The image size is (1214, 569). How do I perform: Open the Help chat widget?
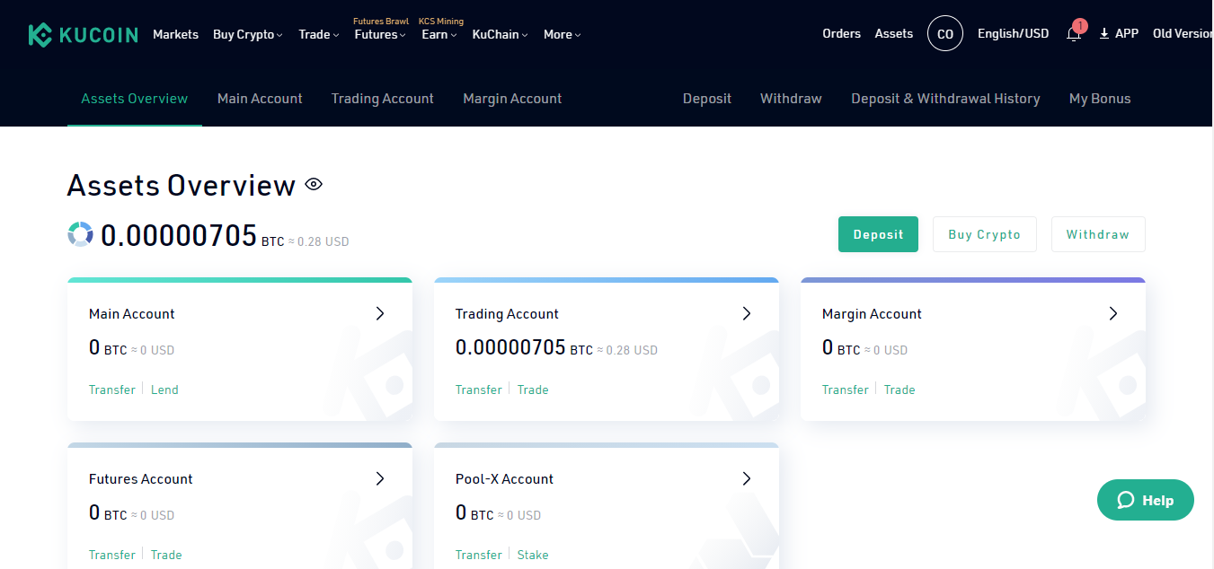(1145, 500)
